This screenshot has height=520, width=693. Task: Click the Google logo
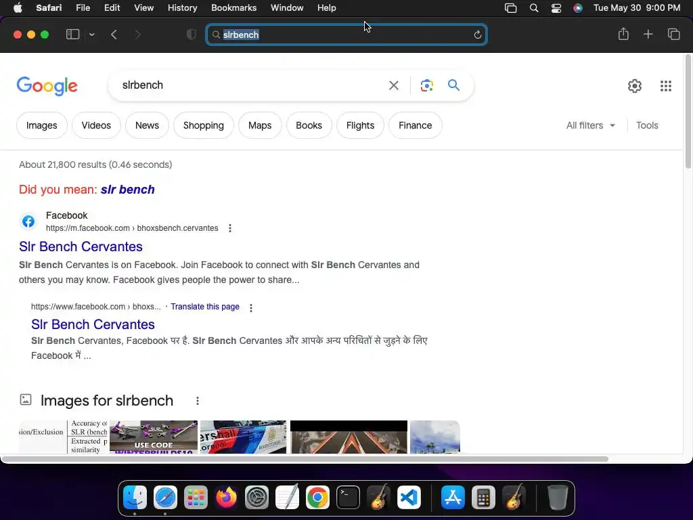coord(47,86)
